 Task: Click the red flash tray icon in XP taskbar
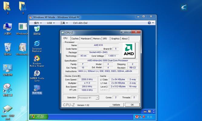(137, 117)
